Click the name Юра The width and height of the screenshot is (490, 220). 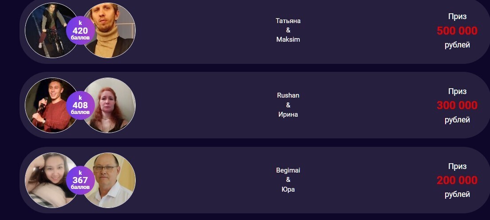click(x=288, y=189)
